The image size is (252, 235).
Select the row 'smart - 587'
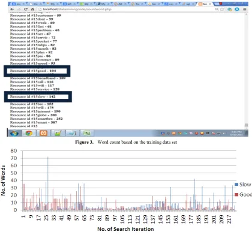34,122
